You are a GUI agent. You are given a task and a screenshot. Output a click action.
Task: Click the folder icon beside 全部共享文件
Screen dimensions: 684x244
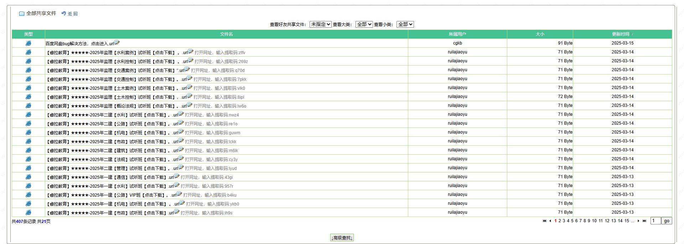coord(22,14)
